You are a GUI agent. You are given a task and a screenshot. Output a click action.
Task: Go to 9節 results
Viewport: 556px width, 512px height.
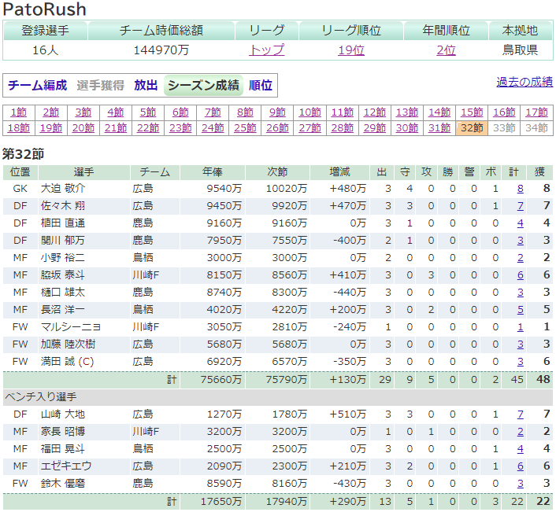coord(278,112)
